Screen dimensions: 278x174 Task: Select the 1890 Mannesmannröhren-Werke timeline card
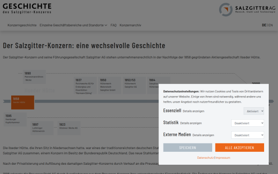click(34, 77)
